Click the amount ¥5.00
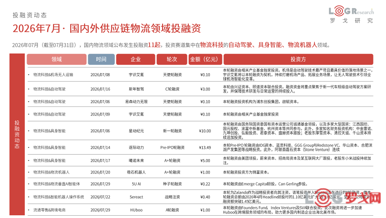 point(205,161)
